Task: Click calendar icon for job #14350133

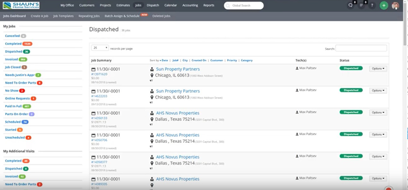Action: (93, 113)
